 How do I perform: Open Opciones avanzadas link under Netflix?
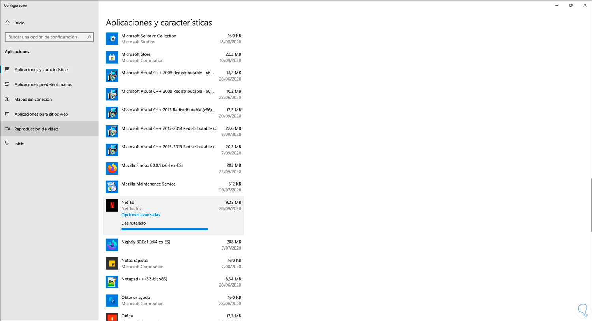point(141,215)
